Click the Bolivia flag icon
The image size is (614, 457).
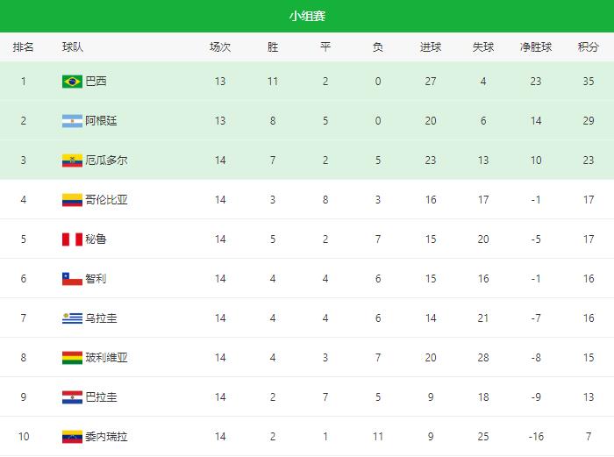pos(72,358)
